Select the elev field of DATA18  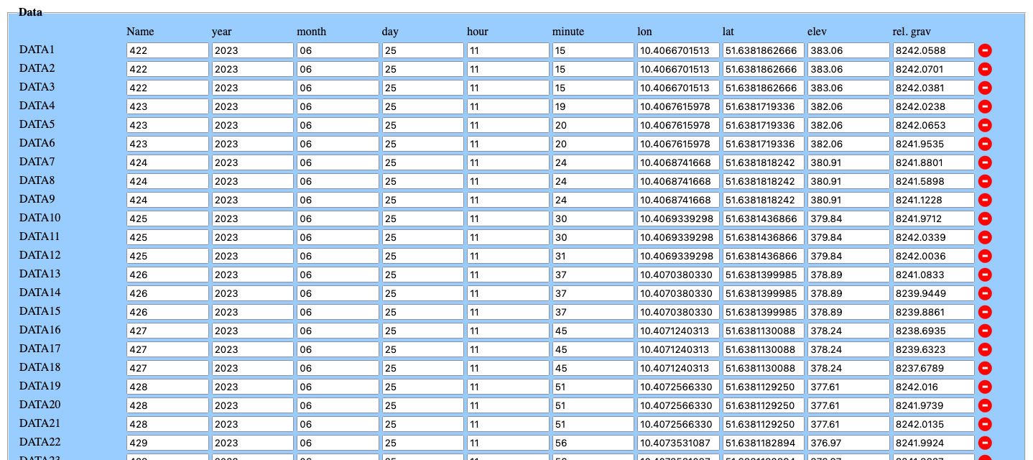848,368
